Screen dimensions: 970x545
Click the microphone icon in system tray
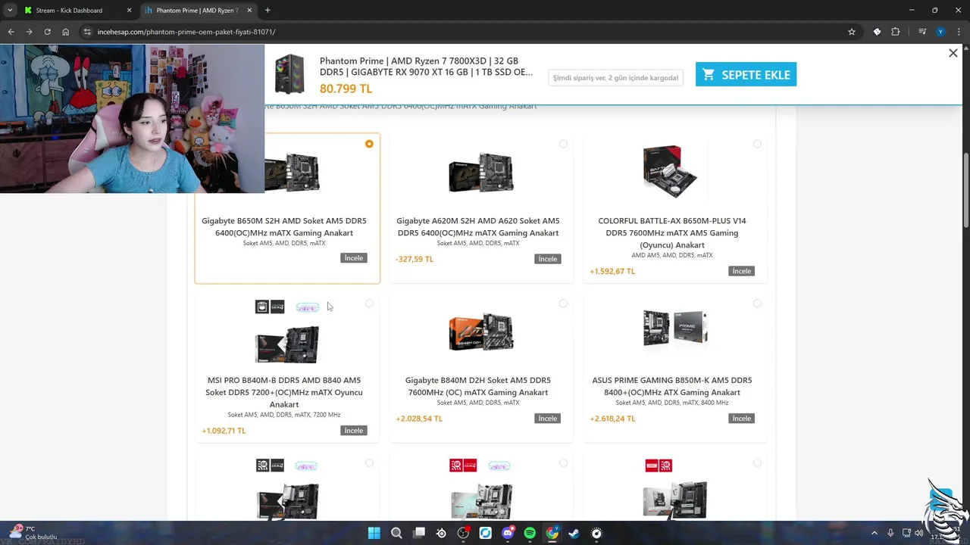[890, 533]
